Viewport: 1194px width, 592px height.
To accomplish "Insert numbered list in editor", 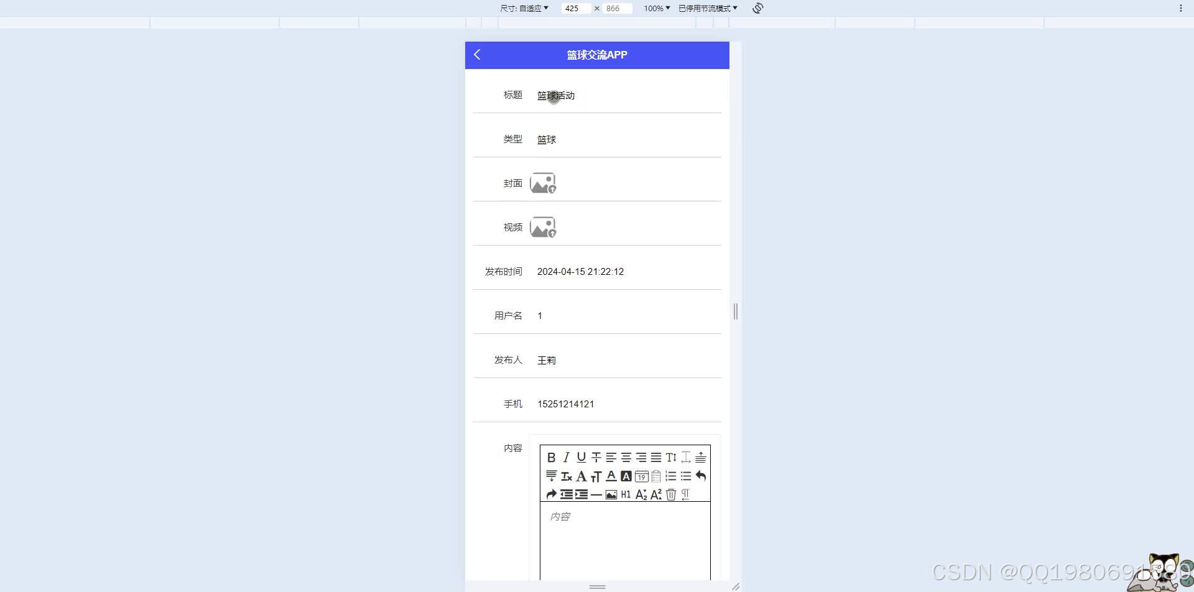I will pos(670,476).
